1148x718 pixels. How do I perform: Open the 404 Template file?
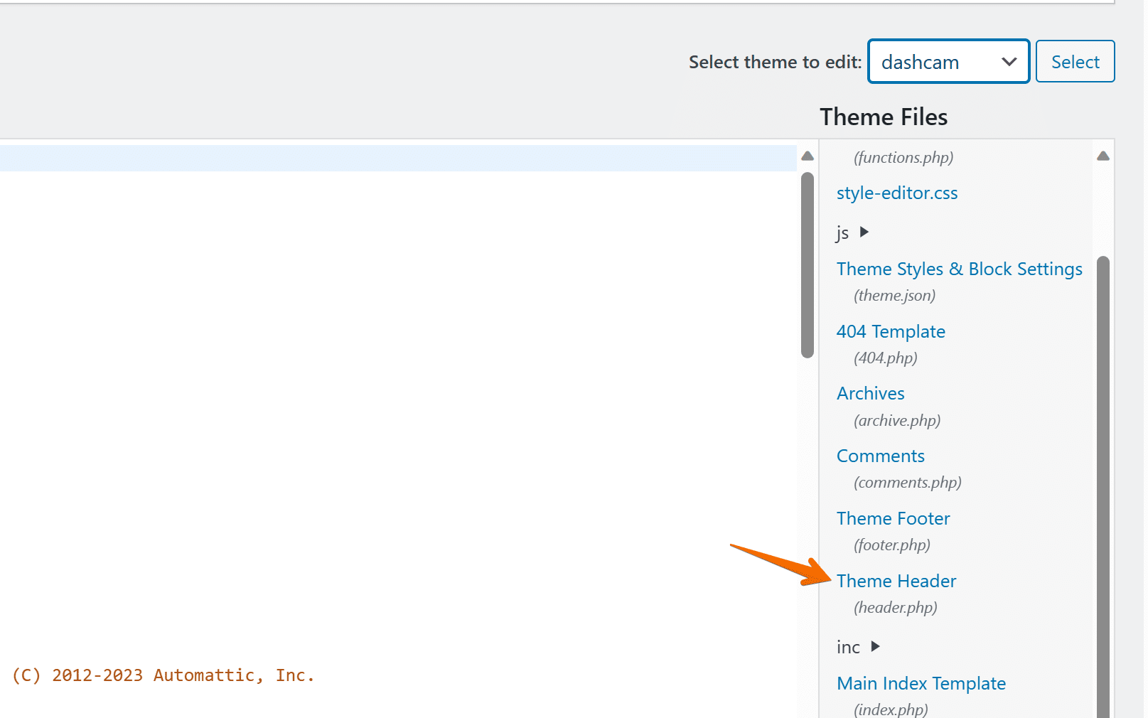tap(891, 331)
